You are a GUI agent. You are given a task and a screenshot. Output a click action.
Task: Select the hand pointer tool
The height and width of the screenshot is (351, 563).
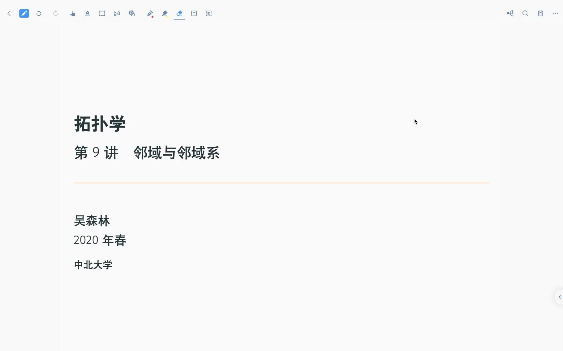[x=73, y=13]
